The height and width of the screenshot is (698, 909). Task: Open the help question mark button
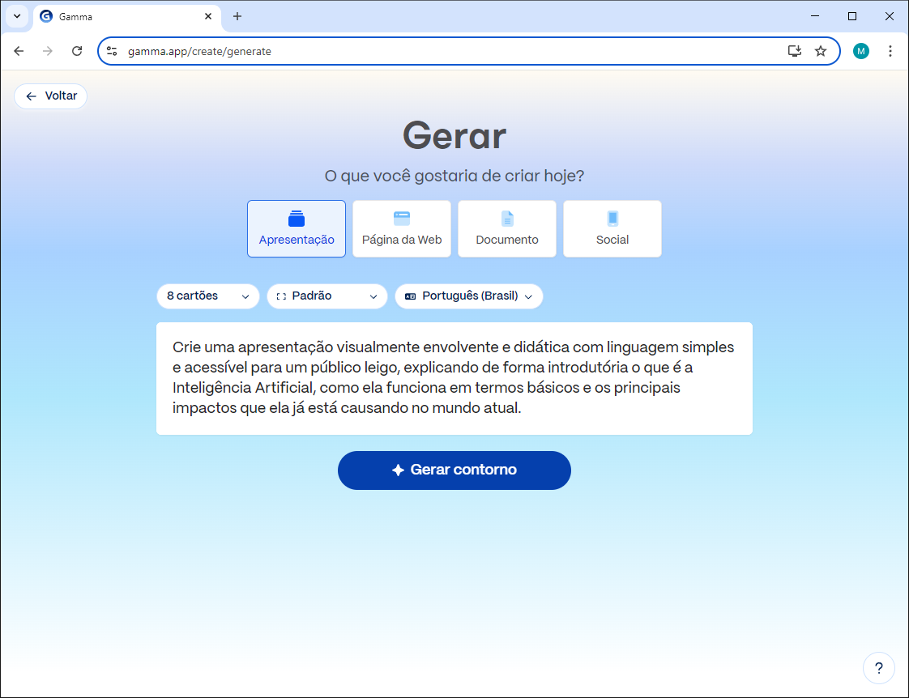click(x=879, y=669)
